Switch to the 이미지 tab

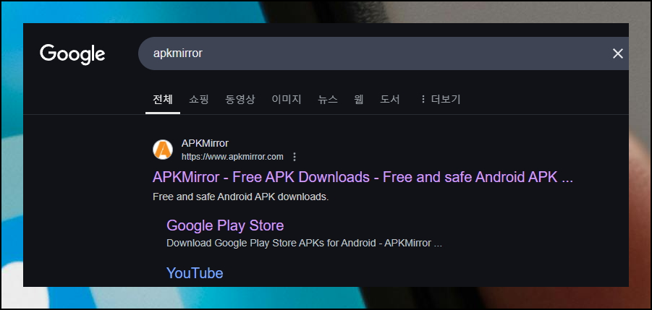point(287,100)
